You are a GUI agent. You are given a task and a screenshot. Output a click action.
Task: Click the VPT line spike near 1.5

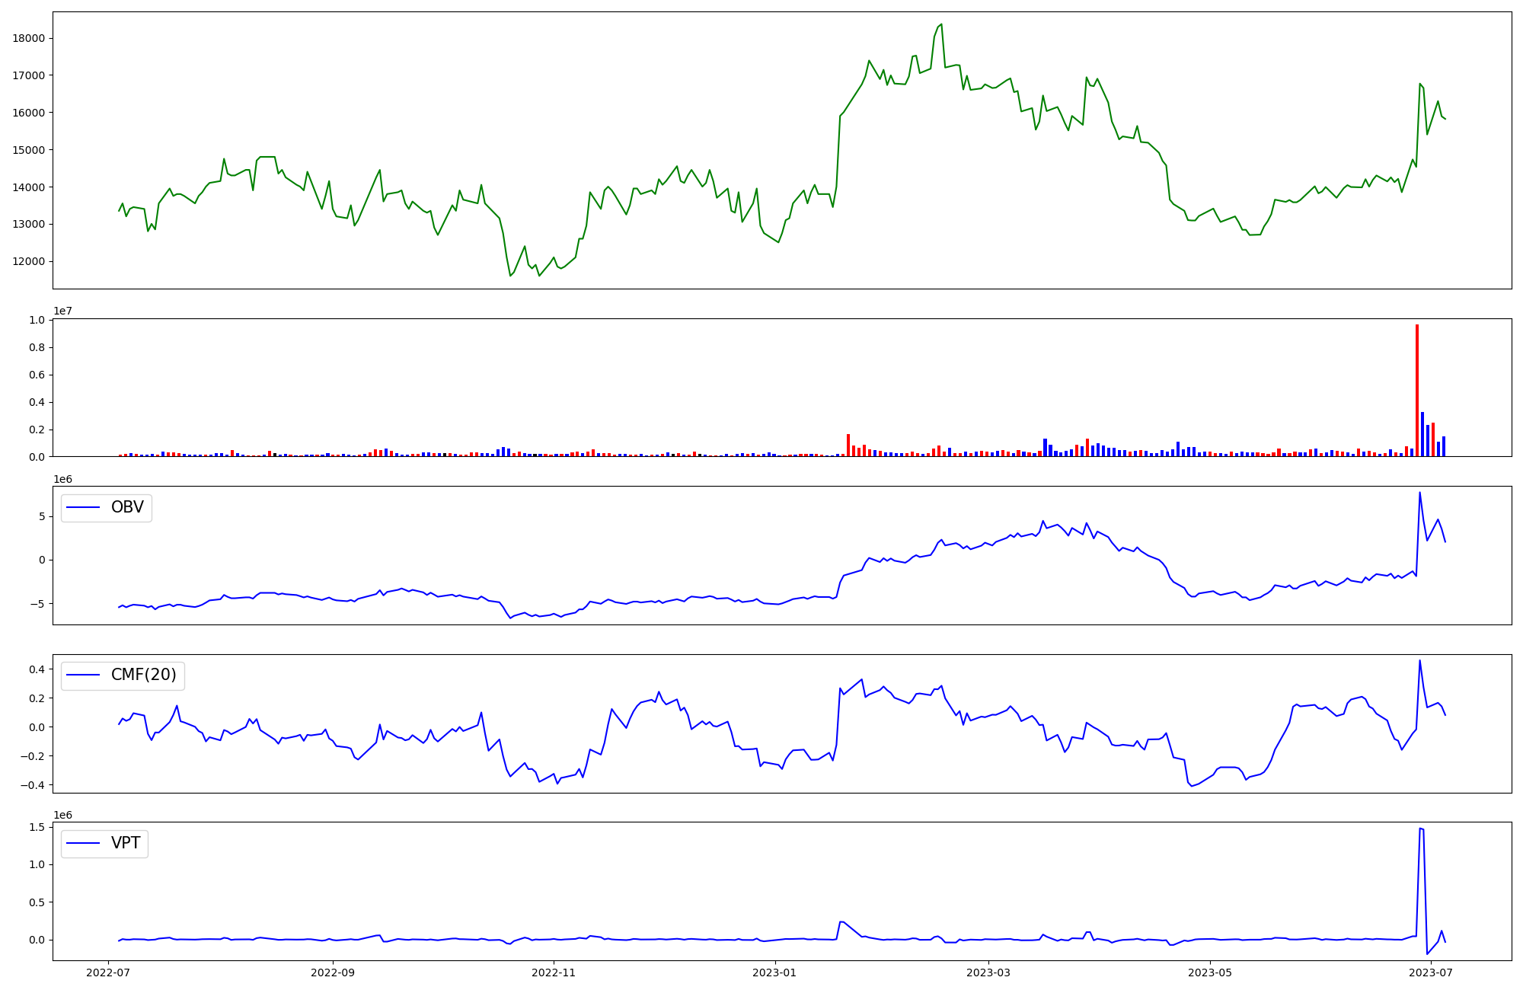point(1421,829)
